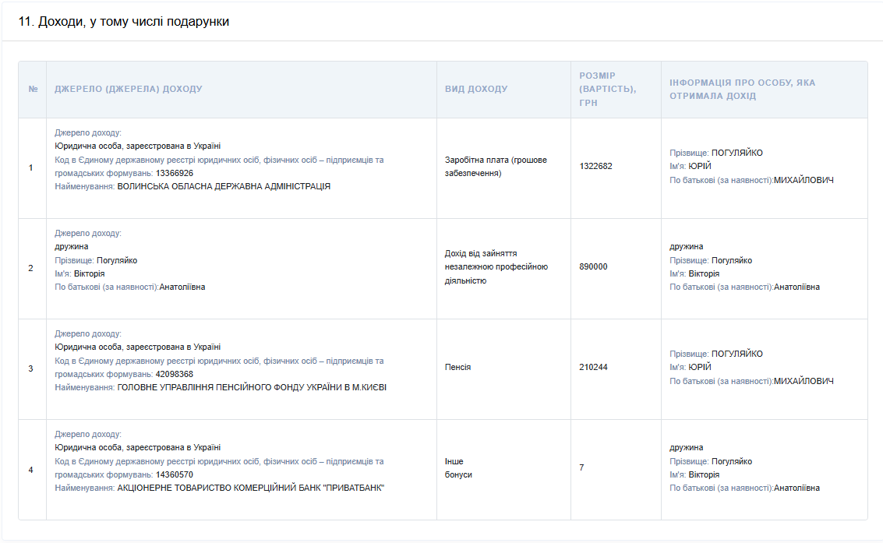
Task: Click the section heading "11. Доходи, у тому числі подарунки"
Action: [x=123, y=22]
